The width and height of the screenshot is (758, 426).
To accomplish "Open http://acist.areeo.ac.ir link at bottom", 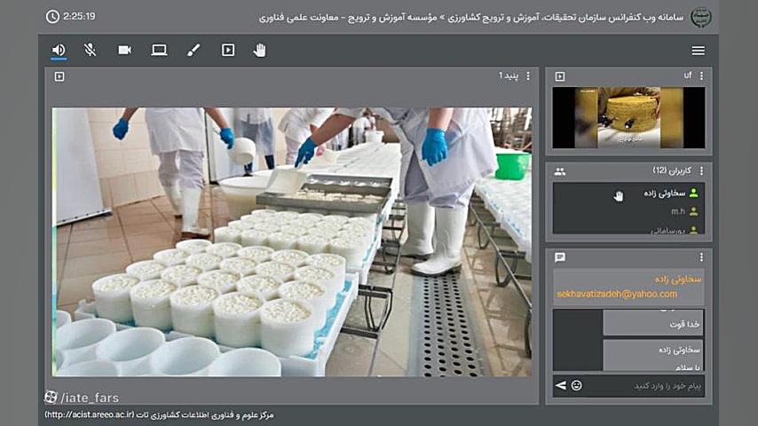I will point(89,414).
